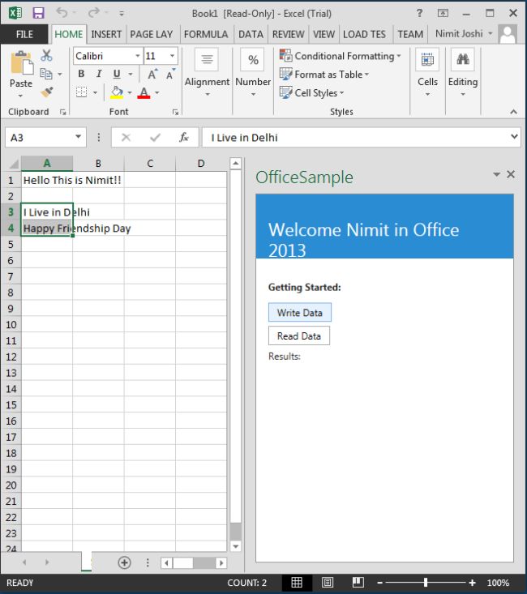Click the Read Data button
Image resolution: width=527 pixels, height=594 pixels.
[x=298, y=336]
